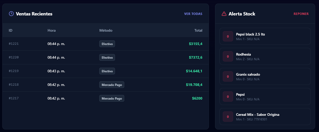Select the Pepsi black 2.5 lts alert item

(265, 36)
